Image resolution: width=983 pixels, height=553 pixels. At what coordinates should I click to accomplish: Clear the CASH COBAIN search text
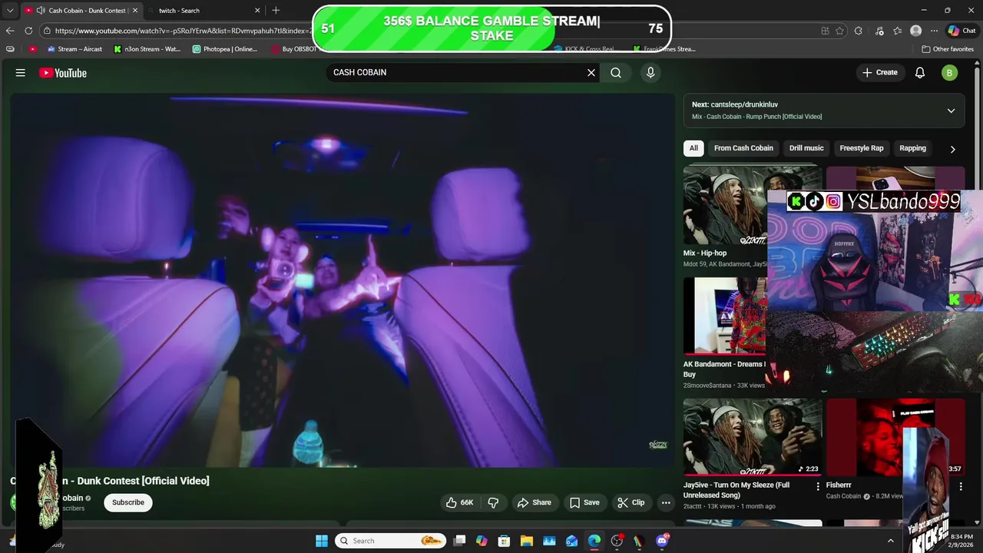coord(591,72)
